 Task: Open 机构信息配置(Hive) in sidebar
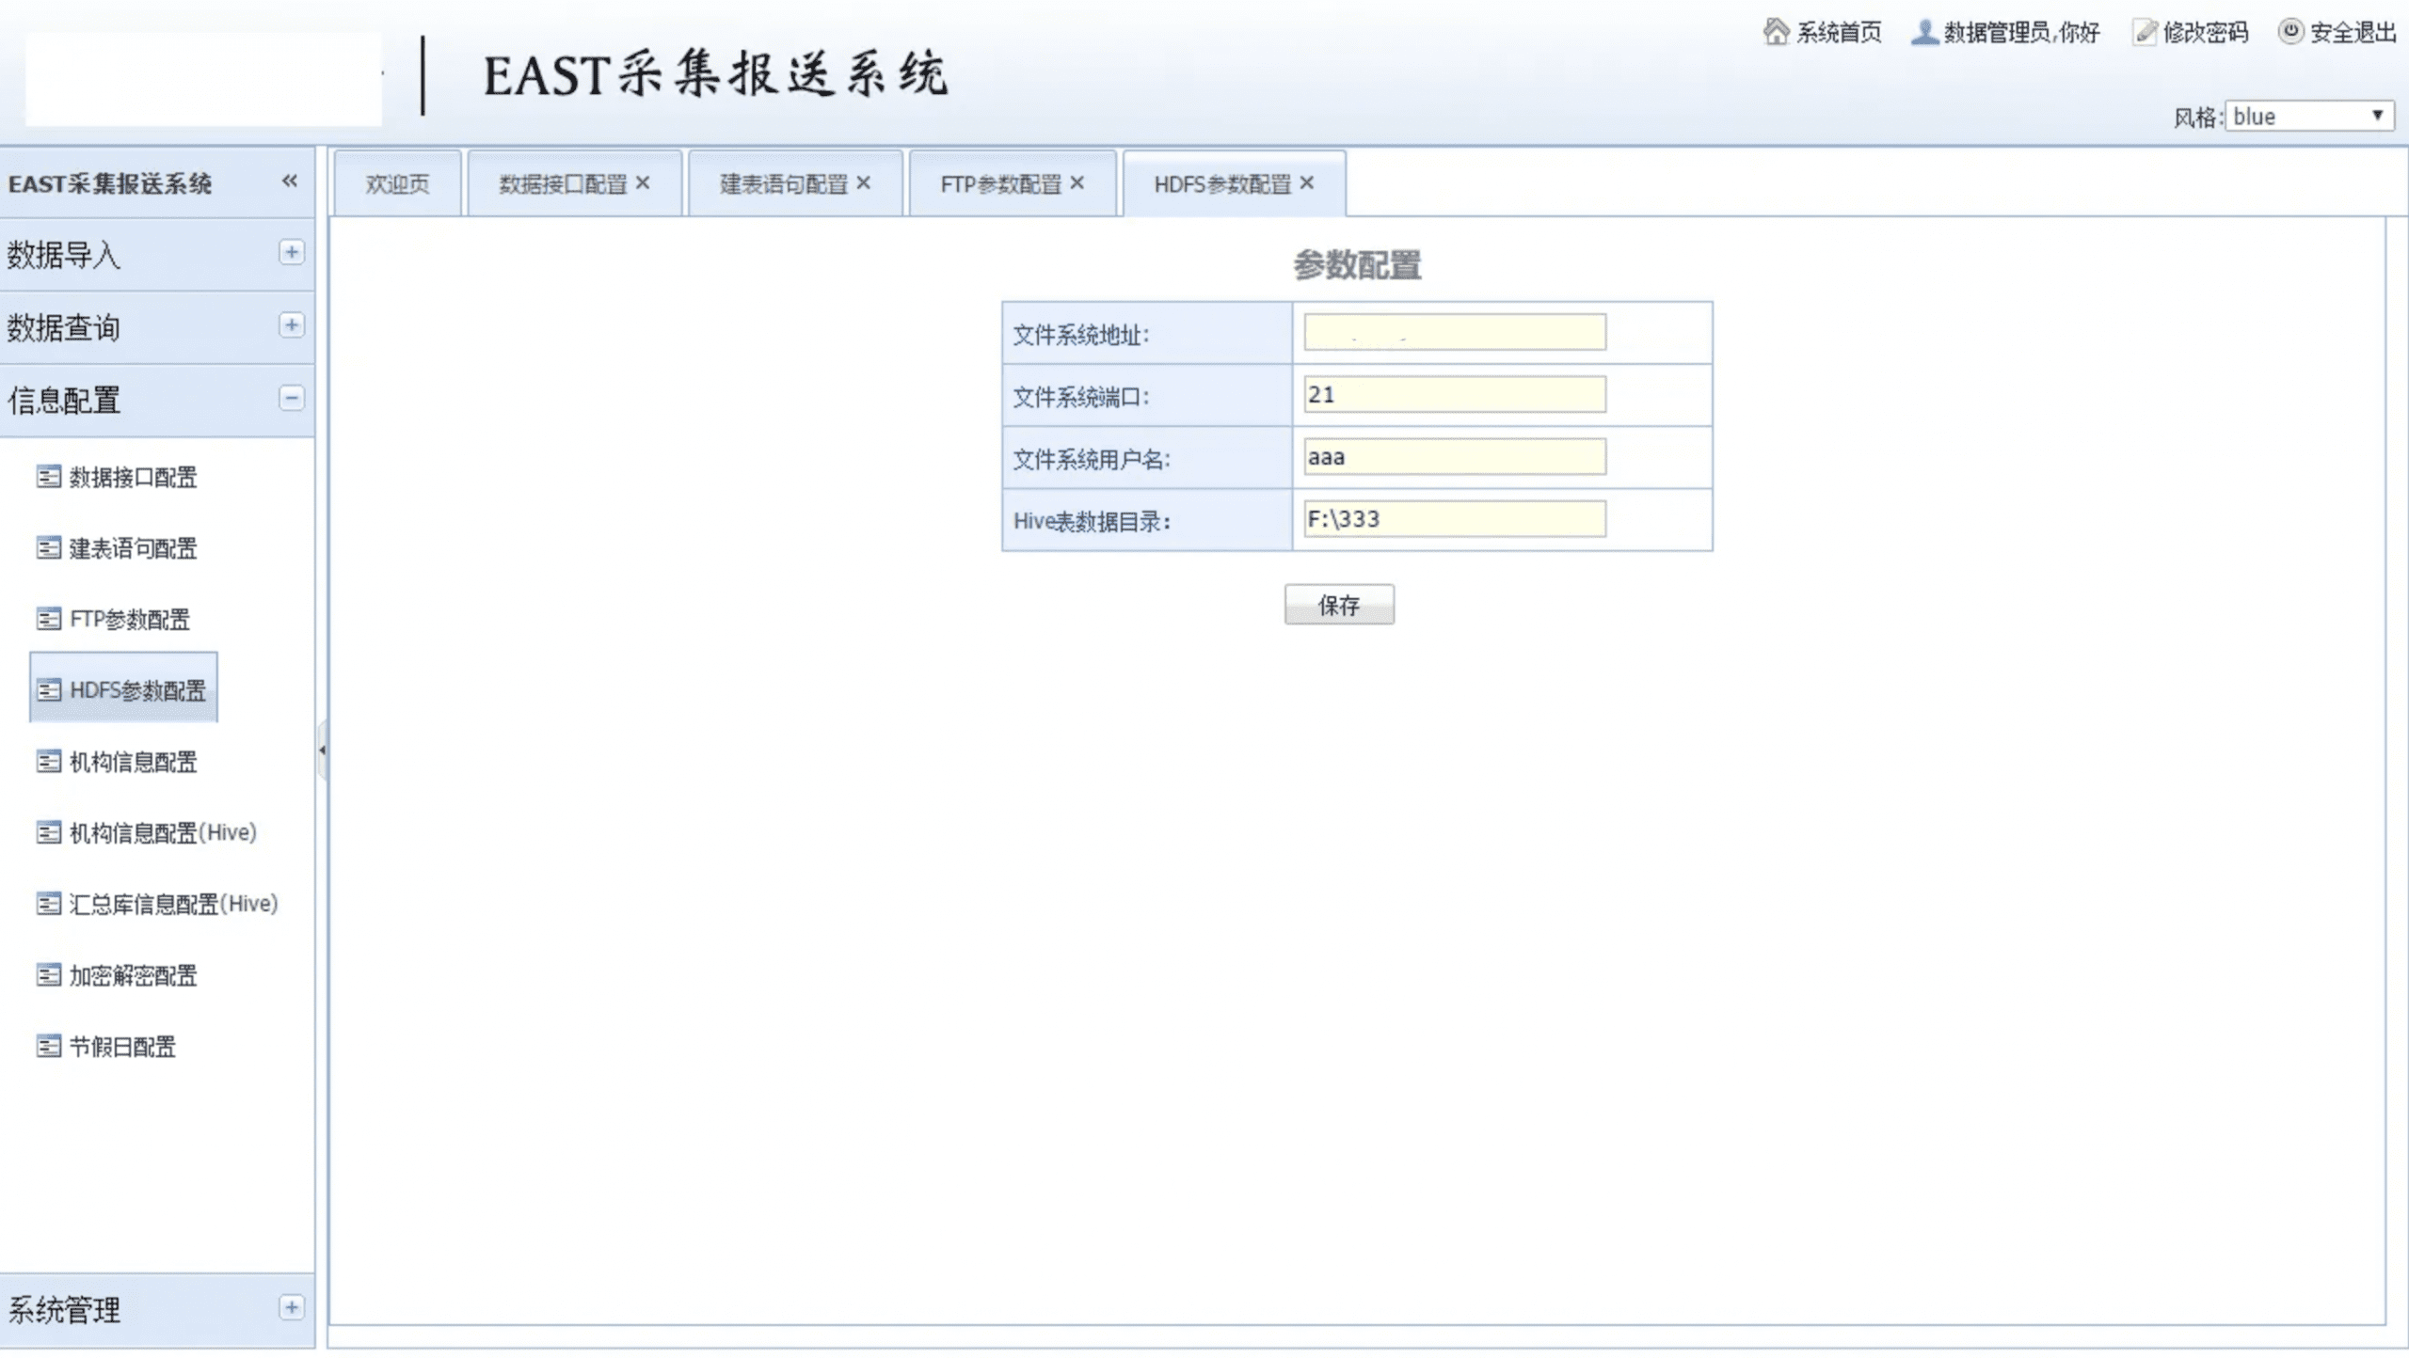coord(162,832)
